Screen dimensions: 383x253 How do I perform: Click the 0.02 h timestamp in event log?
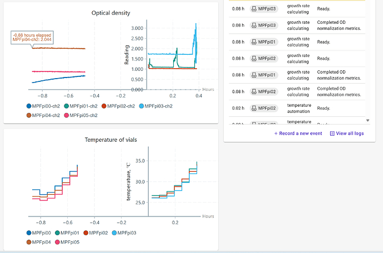(238, 108)
